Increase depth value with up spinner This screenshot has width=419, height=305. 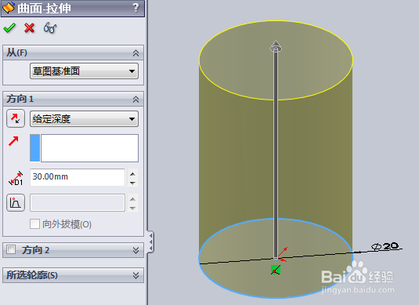(x=132, y=173)
